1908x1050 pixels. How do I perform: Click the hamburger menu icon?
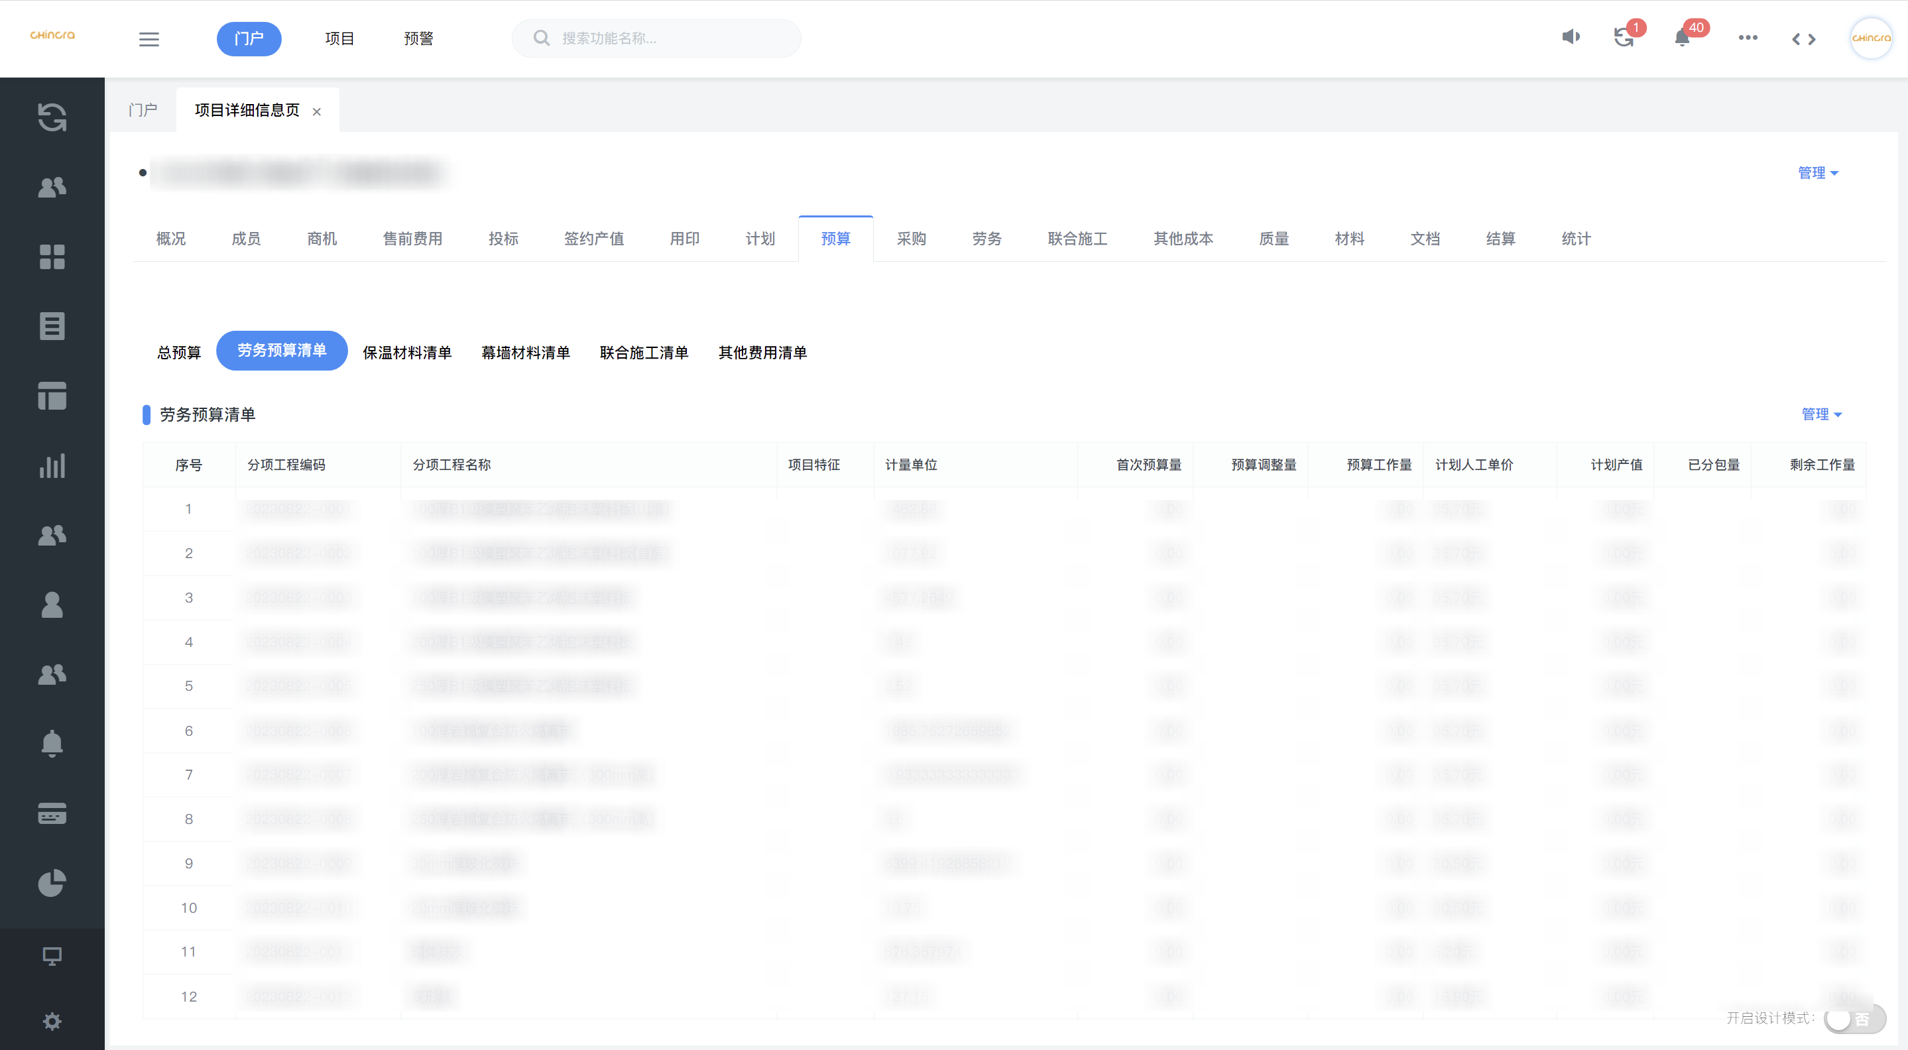(x=149, y=39)
